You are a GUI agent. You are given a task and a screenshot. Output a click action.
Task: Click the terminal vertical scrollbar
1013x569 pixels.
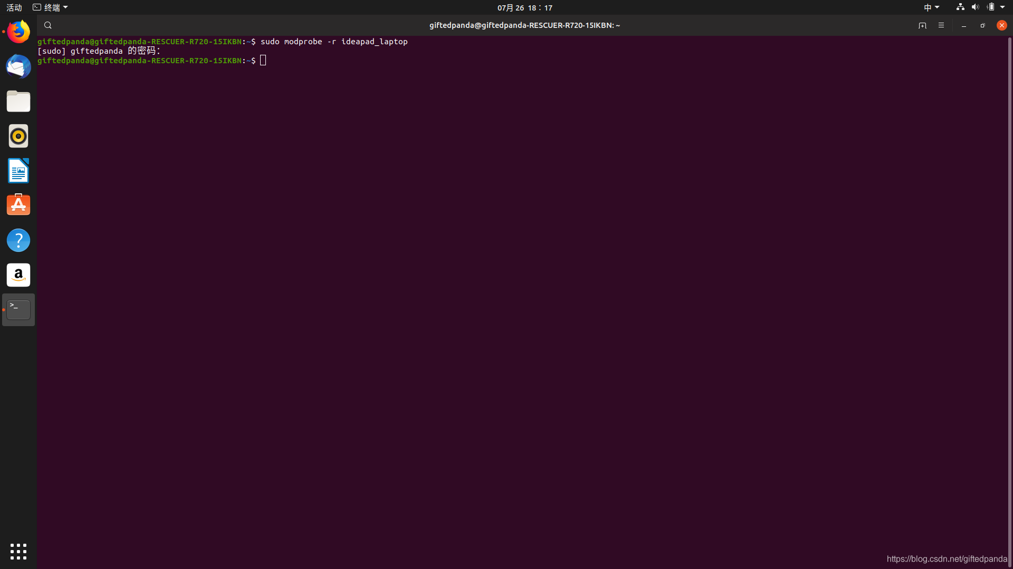[1010, 302]
